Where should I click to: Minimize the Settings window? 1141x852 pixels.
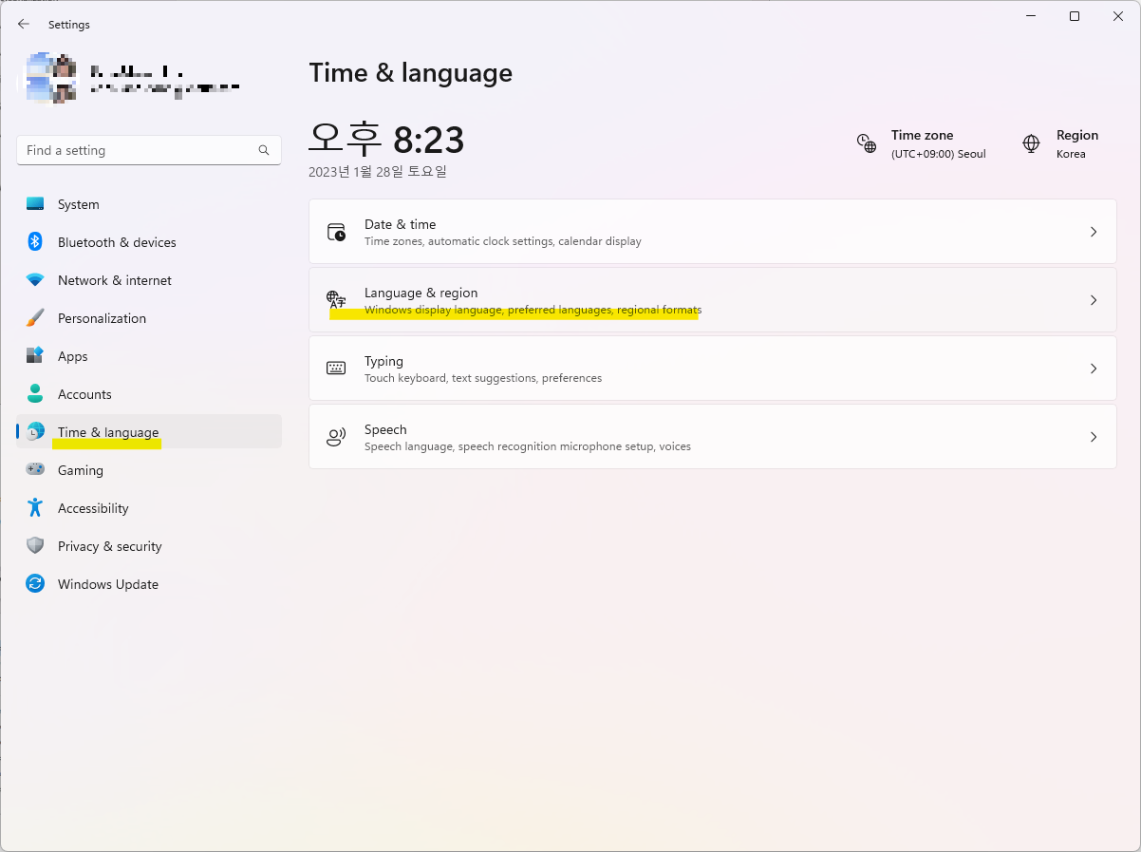click(1030, 16)
